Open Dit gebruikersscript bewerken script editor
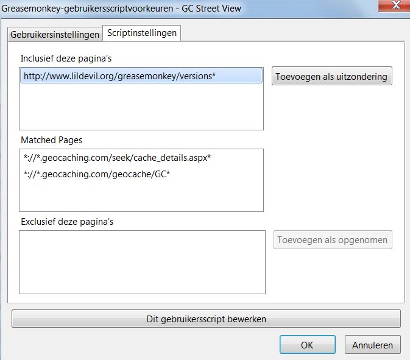The image size is (410, 360). (206, 319)
